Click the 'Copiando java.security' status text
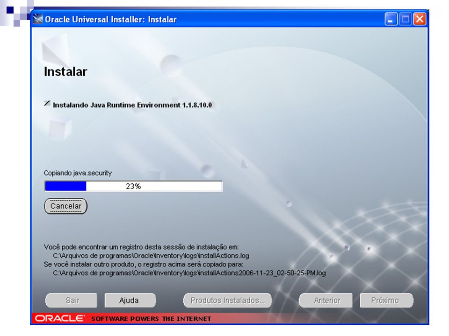 (x=78, y=173)
